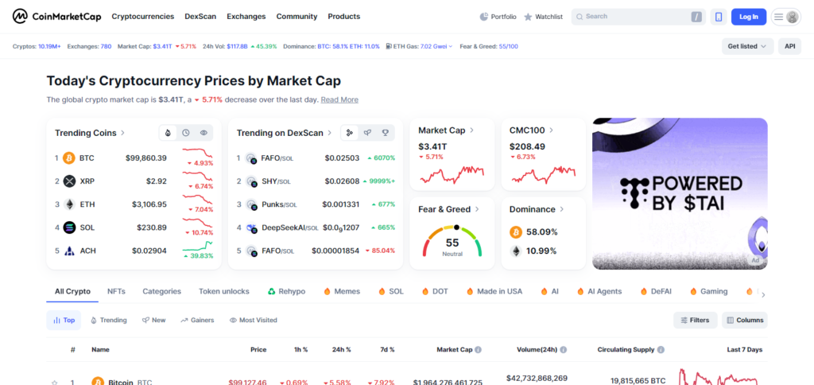Click the Fear & Greed 55/100 link
Screen dimensions: 814x385
tap(508, 46)
